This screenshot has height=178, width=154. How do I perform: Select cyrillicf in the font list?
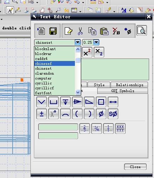(x=55, y=88)
